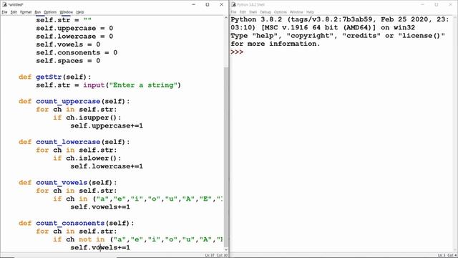Open Shell menu in Python Shell window
Image resolution: width=458 pixels, height=258 pixels.
253,12
